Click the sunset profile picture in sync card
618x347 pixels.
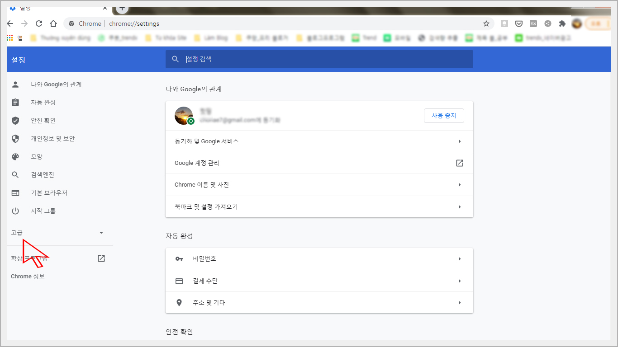coord(184,116)
